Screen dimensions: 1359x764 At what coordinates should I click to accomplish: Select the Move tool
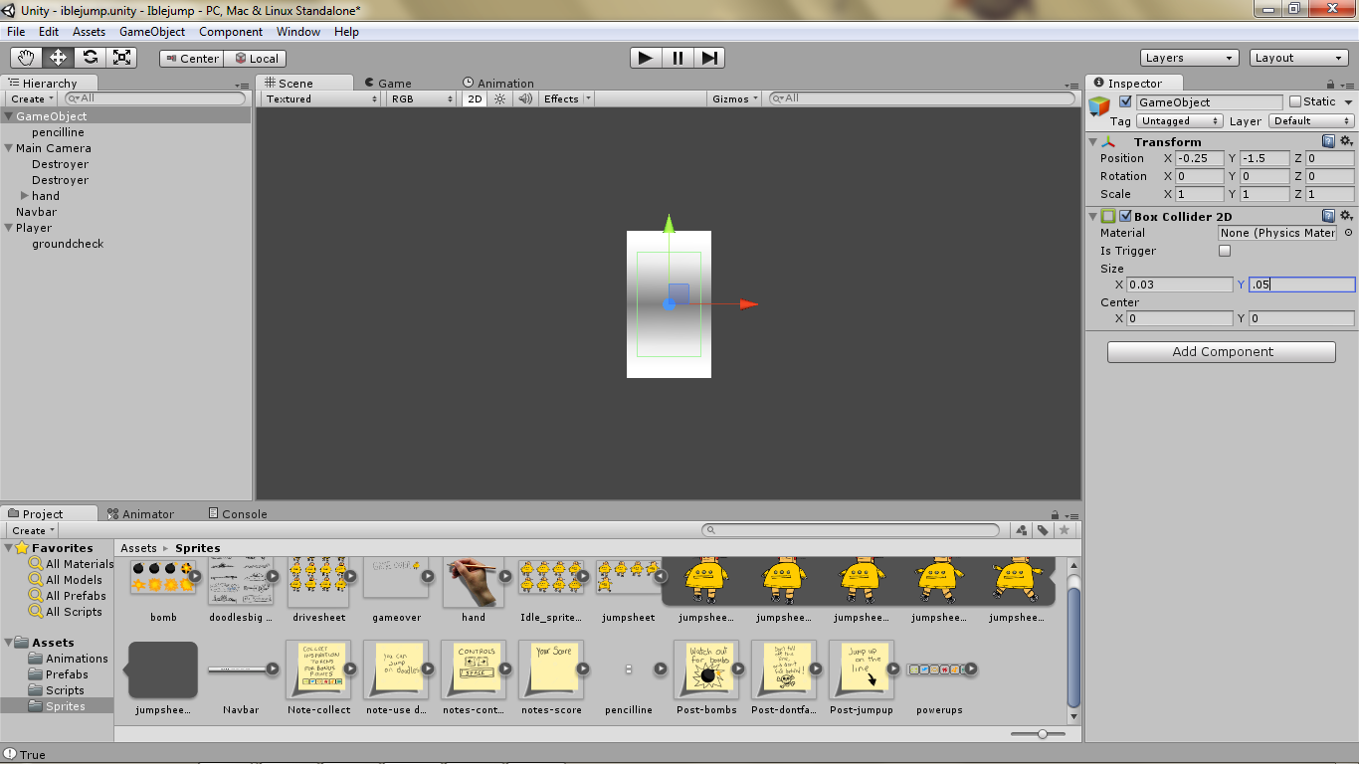58,57
